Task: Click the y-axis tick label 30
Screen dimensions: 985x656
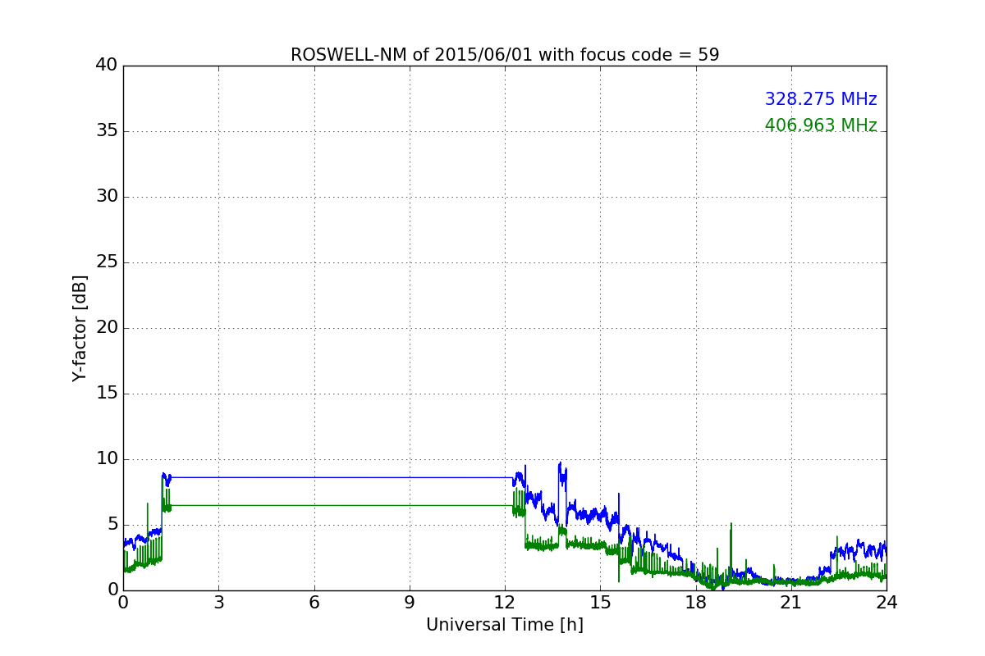Action: click(x=107, y=197)
